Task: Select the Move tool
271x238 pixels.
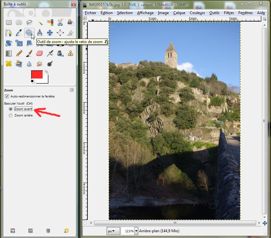Action: click(x=50, y=33)
